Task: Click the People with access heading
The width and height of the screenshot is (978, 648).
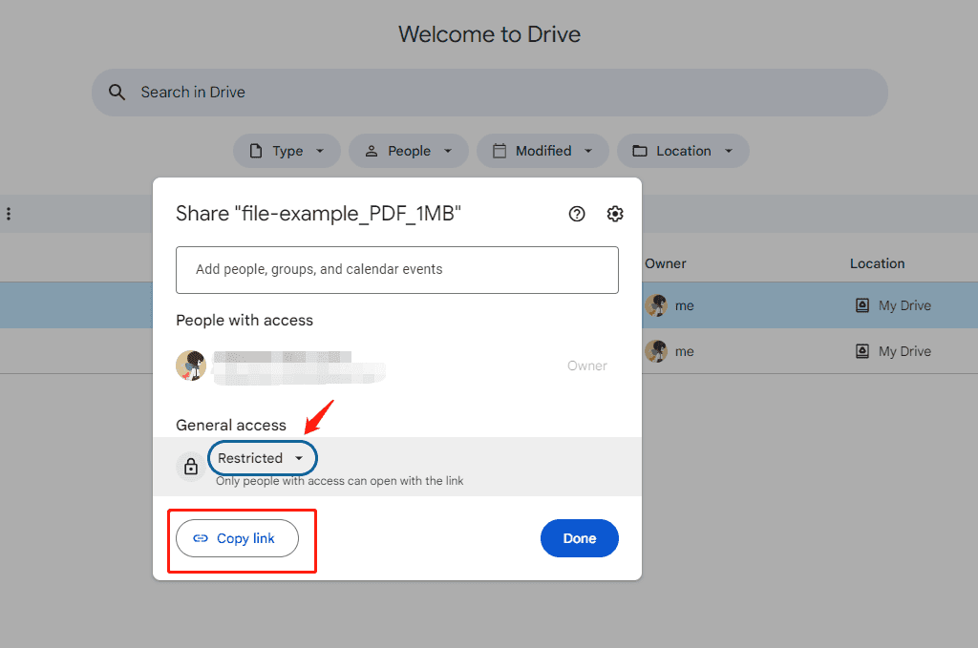Action: click(244, 321)
